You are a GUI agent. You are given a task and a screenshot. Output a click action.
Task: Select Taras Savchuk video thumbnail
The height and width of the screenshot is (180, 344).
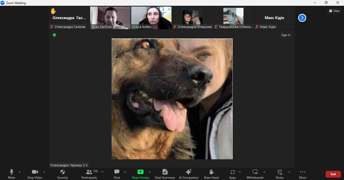click(110, 18)
